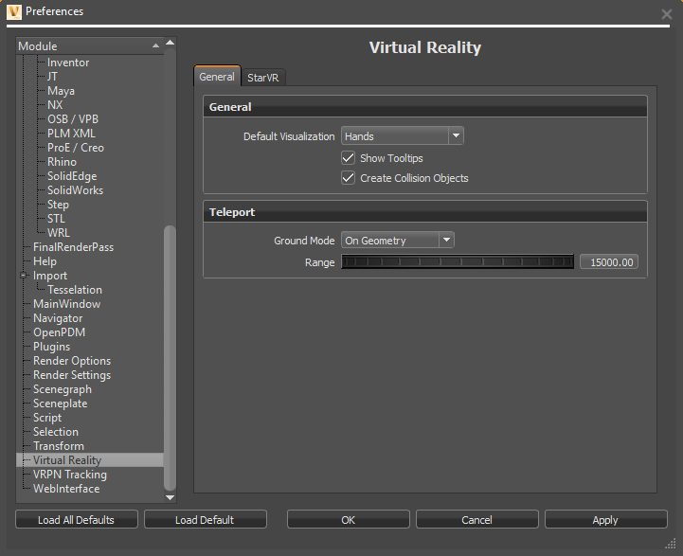Image resolution: width=683 pixels, height=556 pixels.
Task: Open Transform preferences
Action: [59, 446]
